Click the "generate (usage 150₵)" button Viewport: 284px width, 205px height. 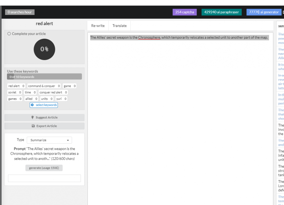tap(44, 168)
